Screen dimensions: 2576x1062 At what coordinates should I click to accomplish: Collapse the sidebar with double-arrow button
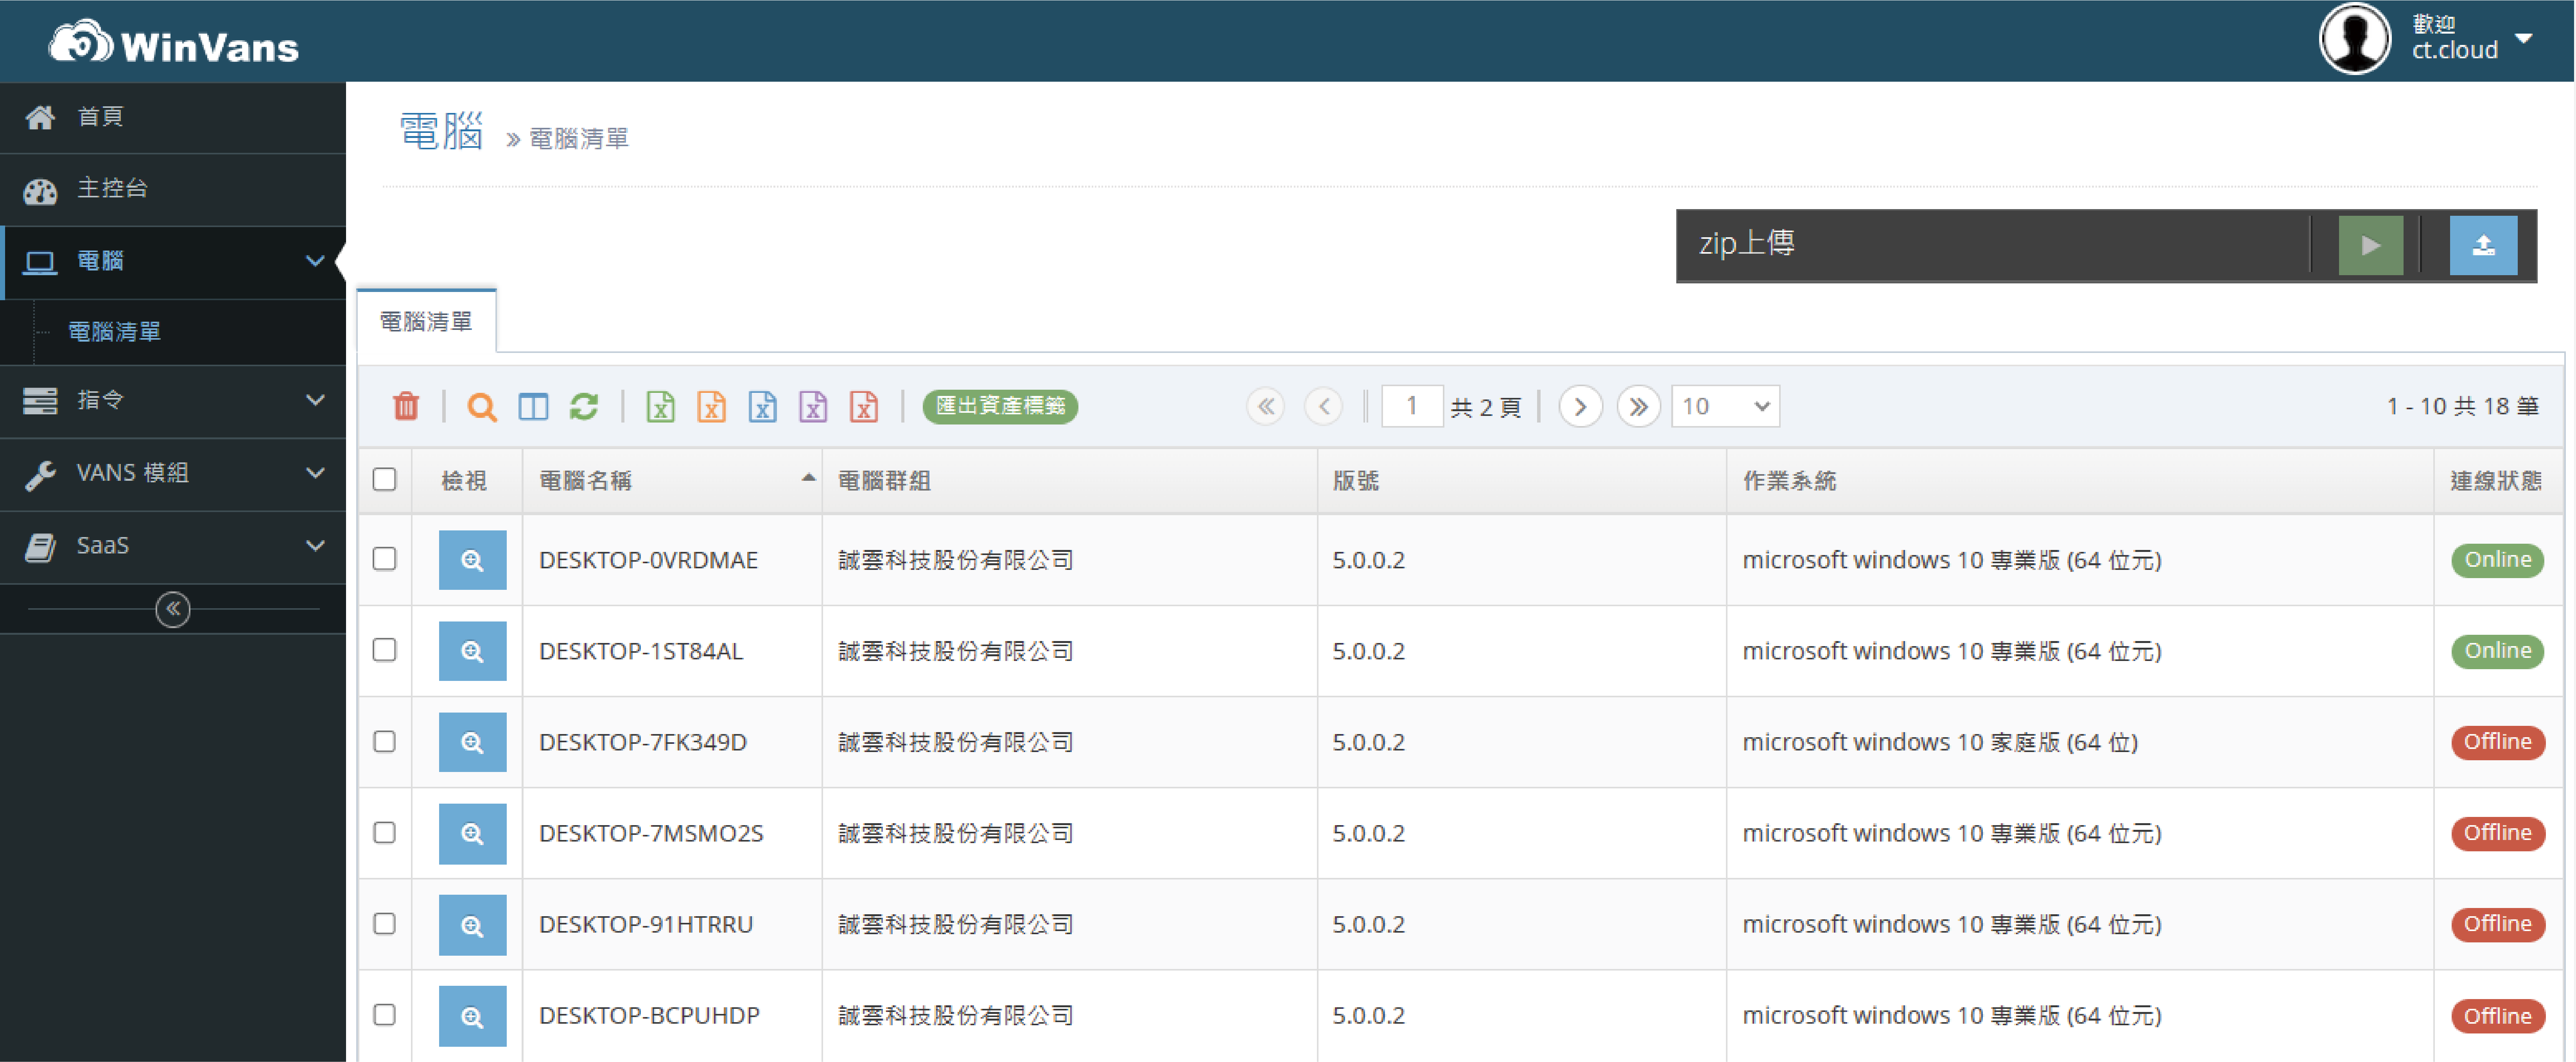pyautogui.click(x=173, y=609)
